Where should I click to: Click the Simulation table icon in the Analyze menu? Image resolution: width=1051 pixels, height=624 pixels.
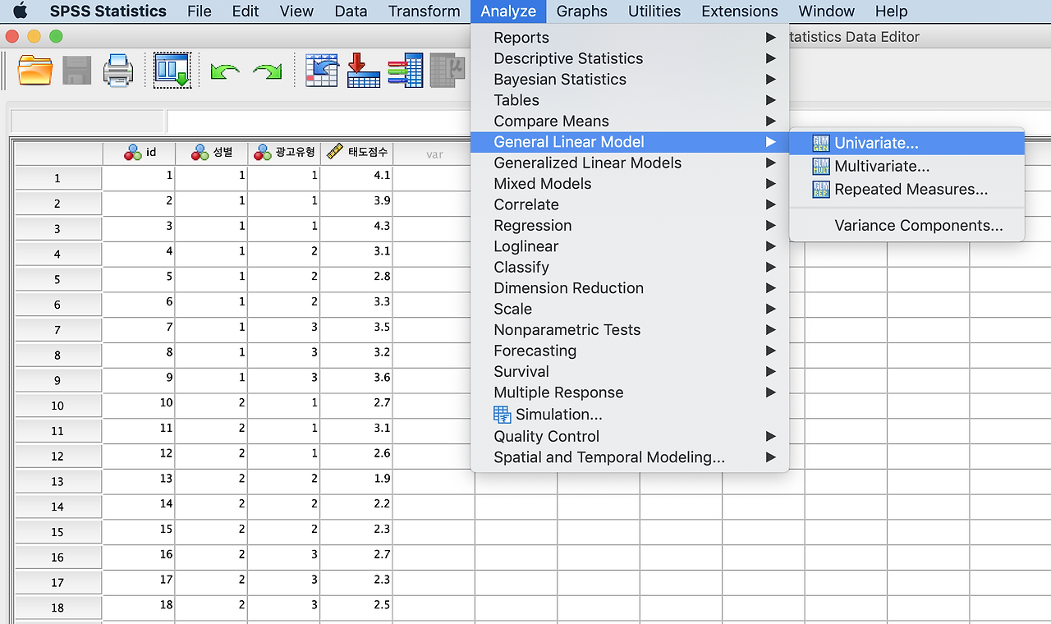click(x=502, y=415)
